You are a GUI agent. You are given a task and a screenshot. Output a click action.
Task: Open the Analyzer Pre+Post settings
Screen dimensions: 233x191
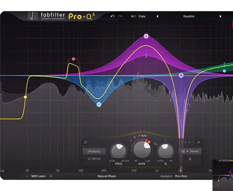tap(181, 176)
